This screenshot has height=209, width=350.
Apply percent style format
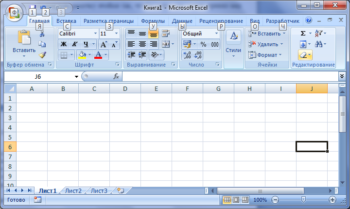click(x=203, y=44)
